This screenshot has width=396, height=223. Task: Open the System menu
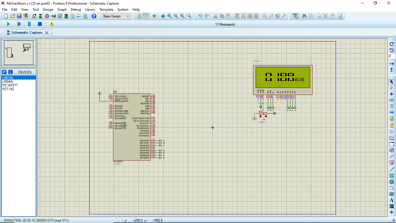pos(123,10)
